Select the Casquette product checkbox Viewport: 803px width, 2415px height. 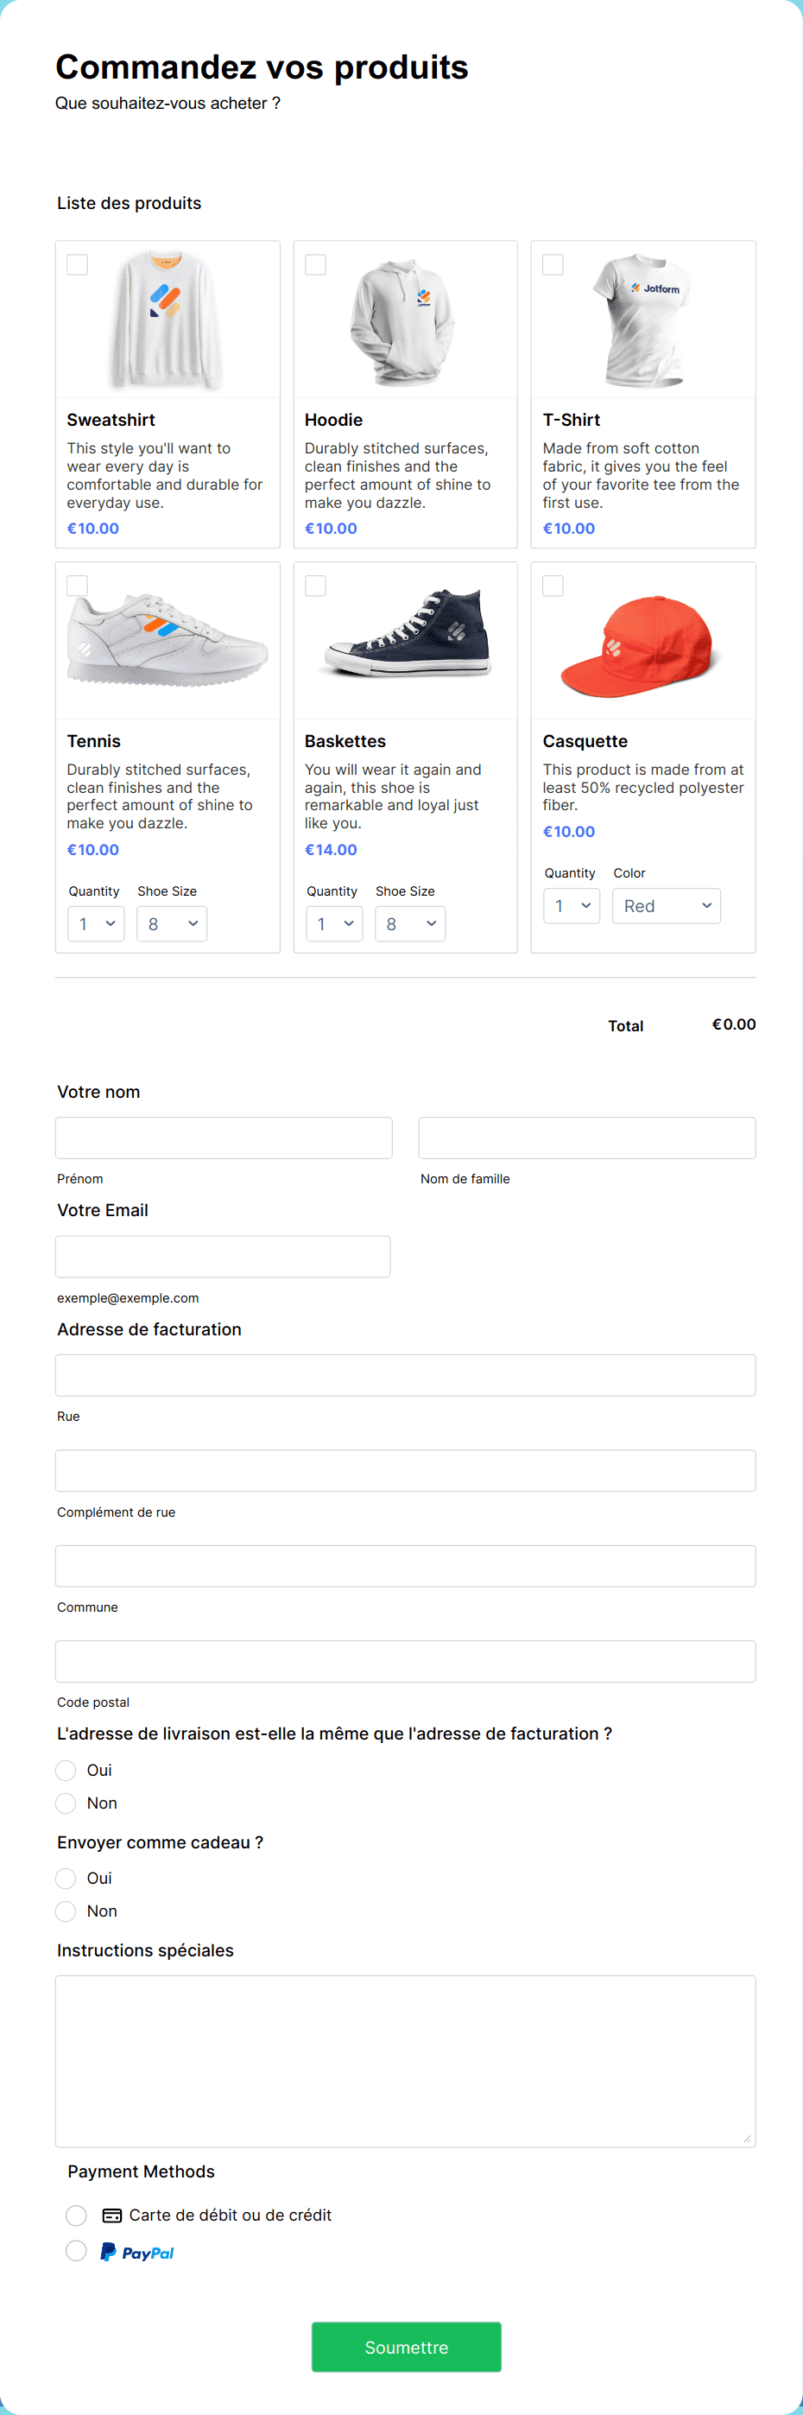pos(553,586)
